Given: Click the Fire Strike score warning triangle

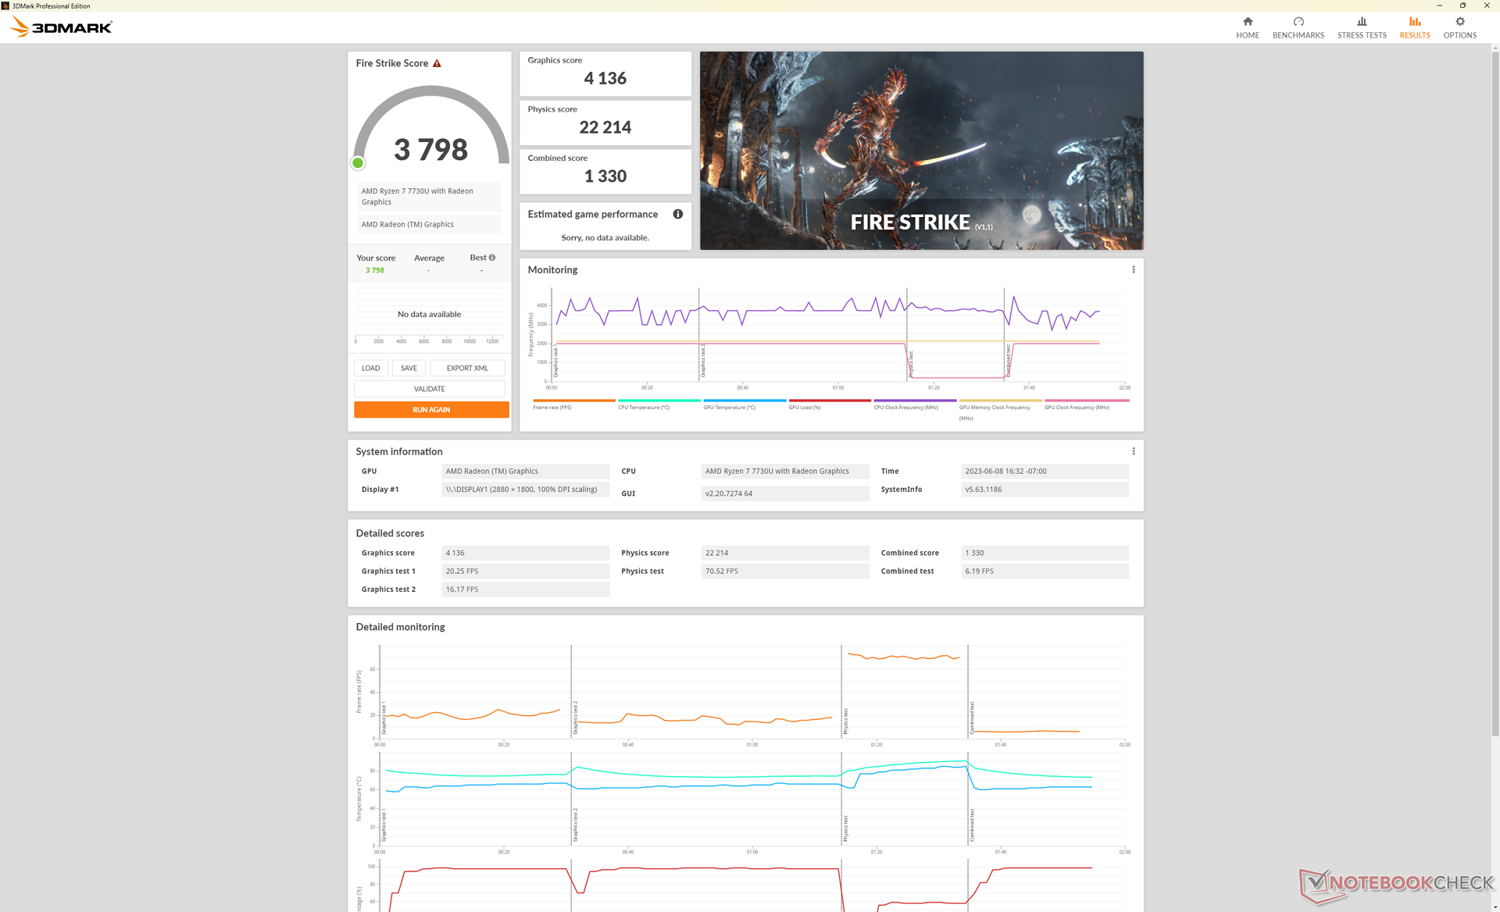Looking at the screenshot, I should click(x=437, y=63).
